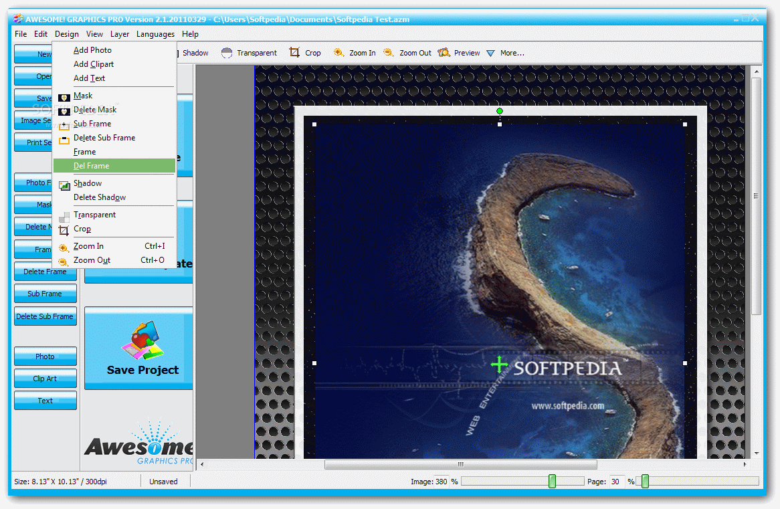Click the Delete Frame sidebar button

pyautogui.click(x=45, y=272)
